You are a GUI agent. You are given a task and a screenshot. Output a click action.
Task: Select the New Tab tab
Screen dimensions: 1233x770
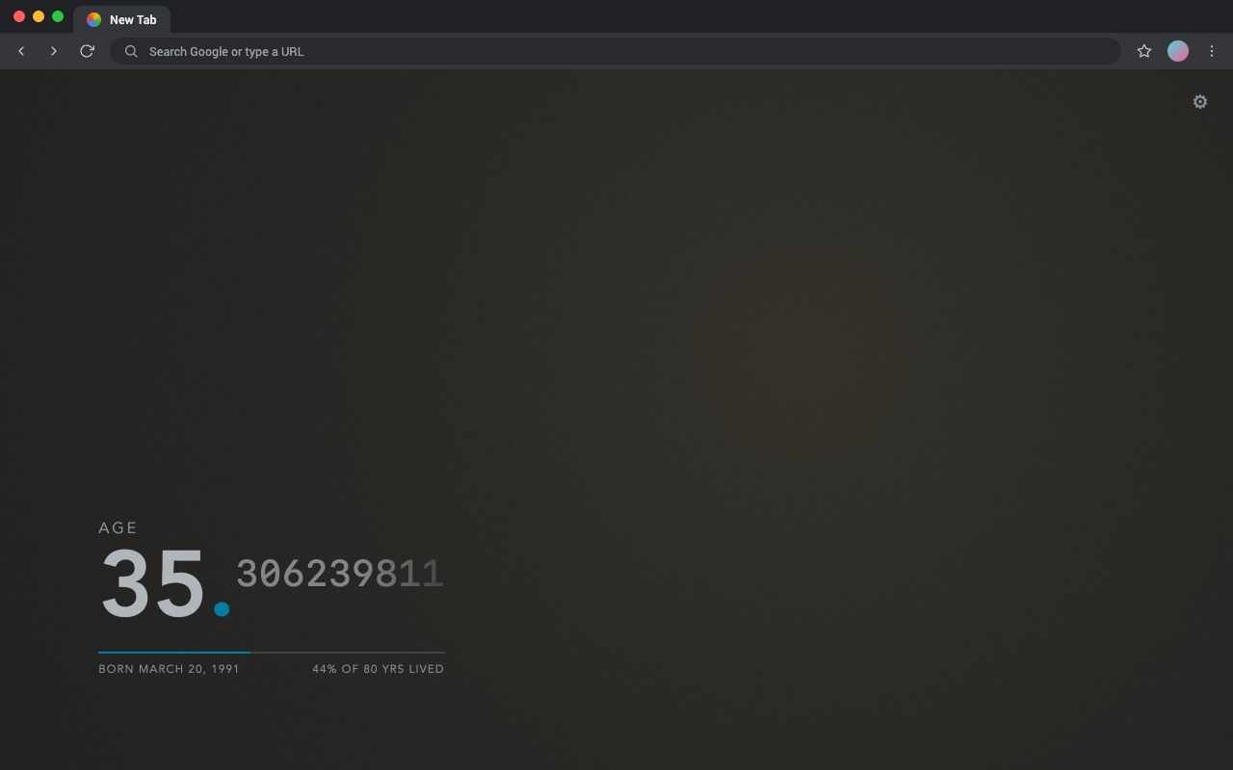(122, 19)
